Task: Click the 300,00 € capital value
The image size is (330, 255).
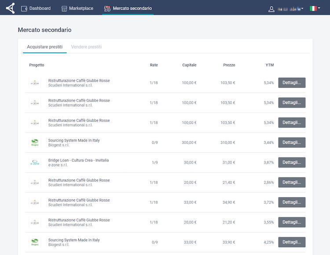Action: coord(189,142)
